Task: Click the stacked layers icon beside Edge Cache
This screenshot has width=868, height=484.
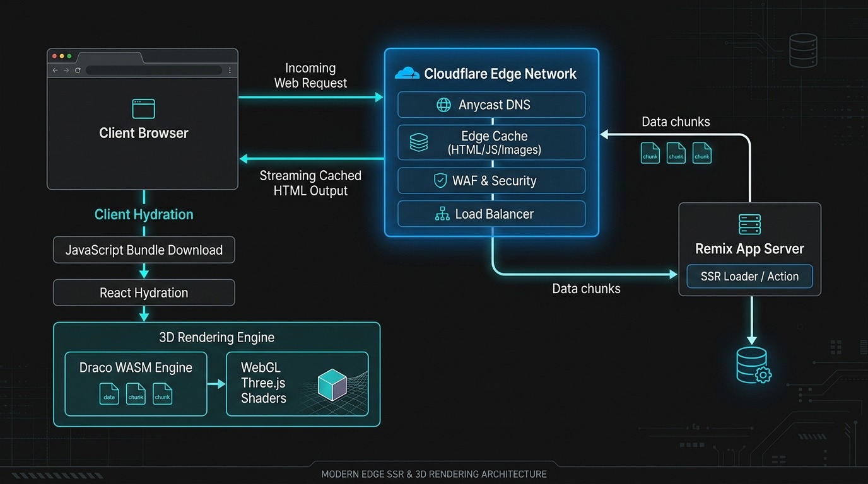Action: (x=418, y=142)
